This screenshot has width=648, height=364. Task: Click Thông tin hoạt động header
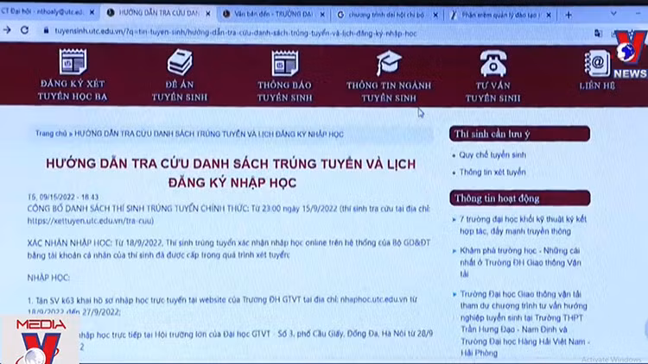(520, 198)
